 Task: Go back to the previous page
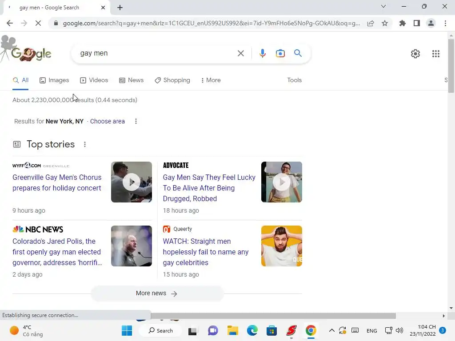(10, 23)
